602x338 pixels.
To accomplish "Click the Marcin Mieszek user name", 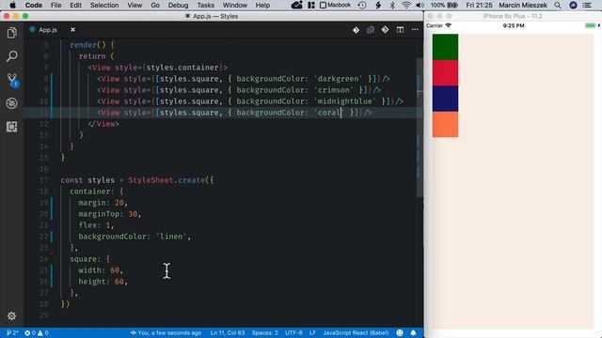I will [x=523, y=5].
